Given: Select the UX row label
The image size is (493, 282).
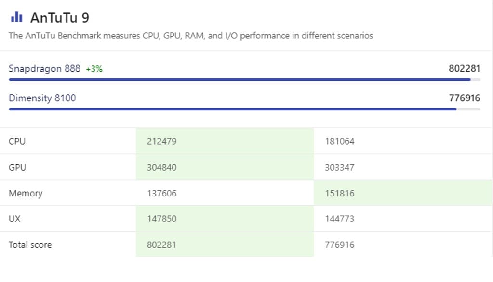Looking at the screenshot, I should pos(14,219).
